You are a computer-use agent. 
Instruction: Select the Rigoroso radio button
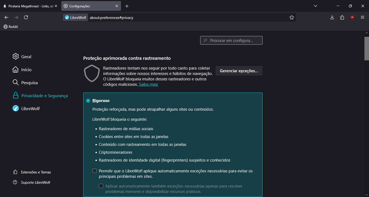click(x=88, y=101)
